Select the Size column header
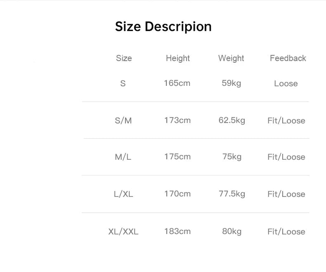The width and height of the screenshot is (326, 272). (124, 58)
